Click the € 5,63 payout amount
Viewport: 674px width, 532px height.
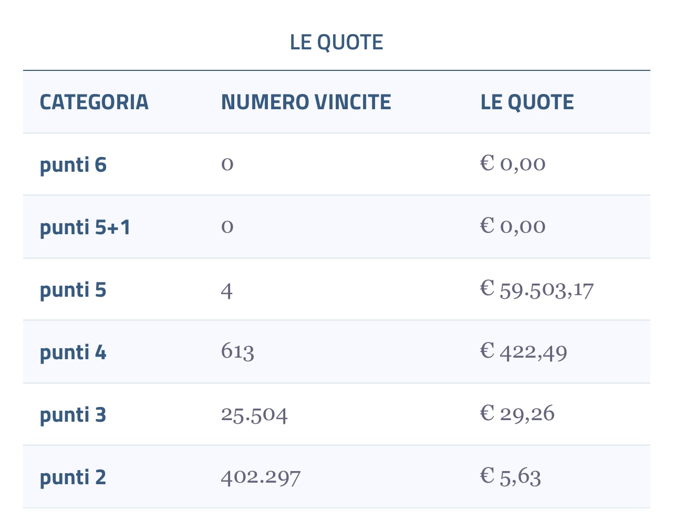pyautogui.click(x=511, y=476)
